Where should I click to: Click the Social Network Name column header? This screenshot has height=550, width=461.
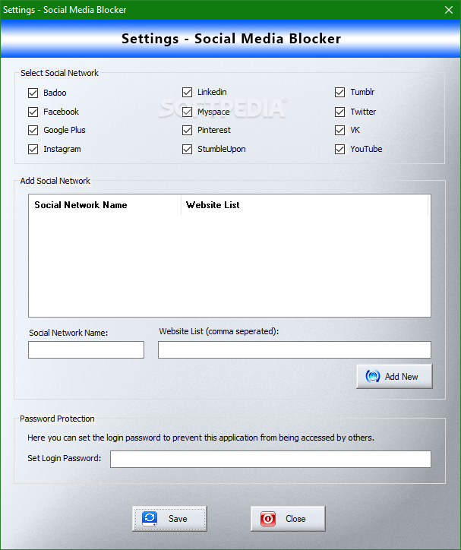pos(105,205)
